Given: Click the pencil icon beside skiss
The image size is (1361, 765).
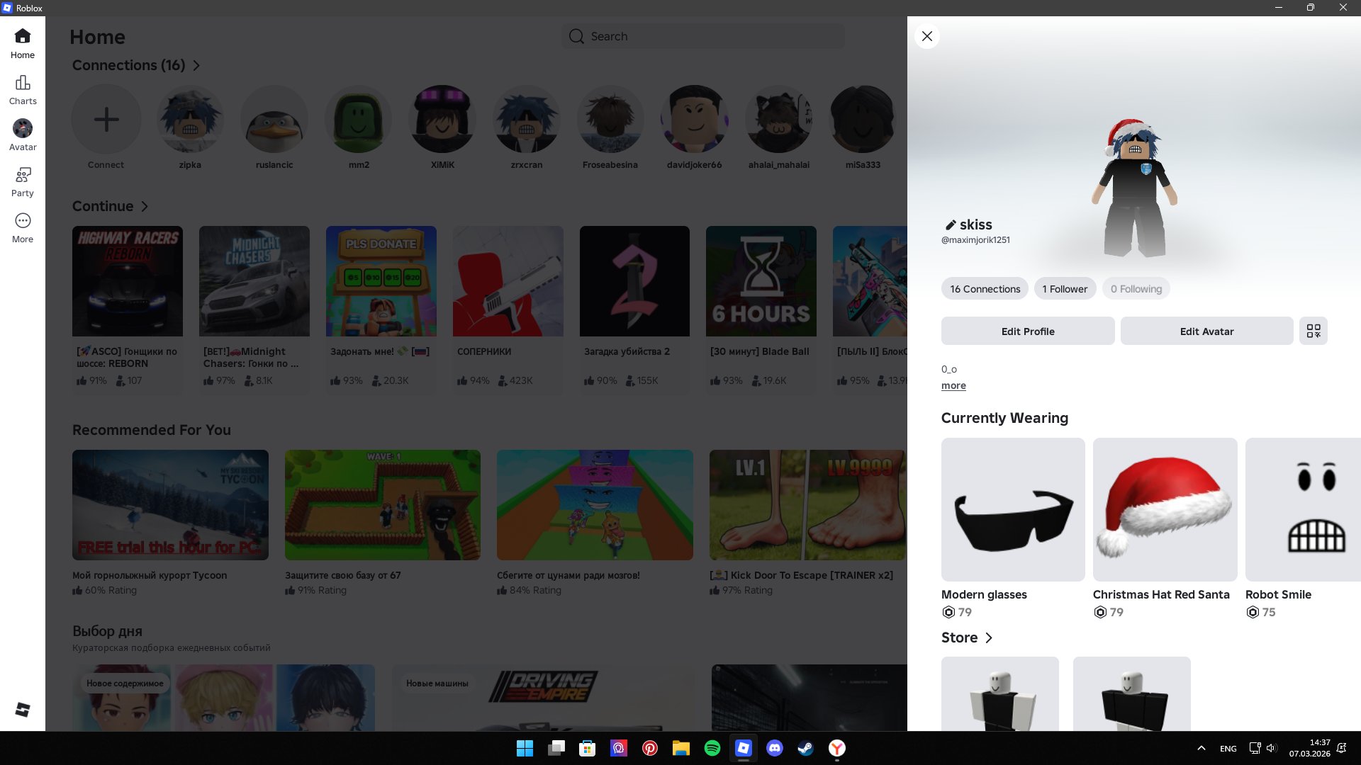Looking at the screenshot, I should point(951,225).
